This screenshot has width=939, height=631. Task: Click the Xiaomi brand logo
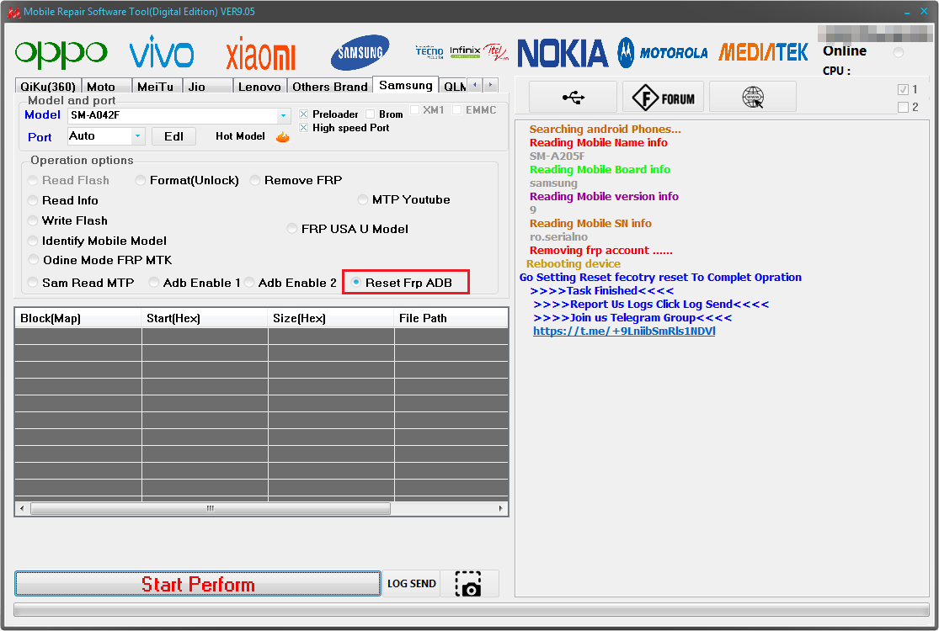[260, 55]
